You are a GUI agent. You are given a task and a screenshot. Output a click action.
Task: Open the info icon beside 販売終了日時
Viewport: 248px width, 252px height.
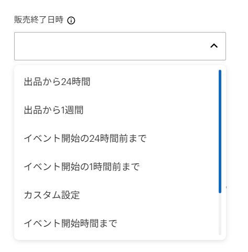71,20
